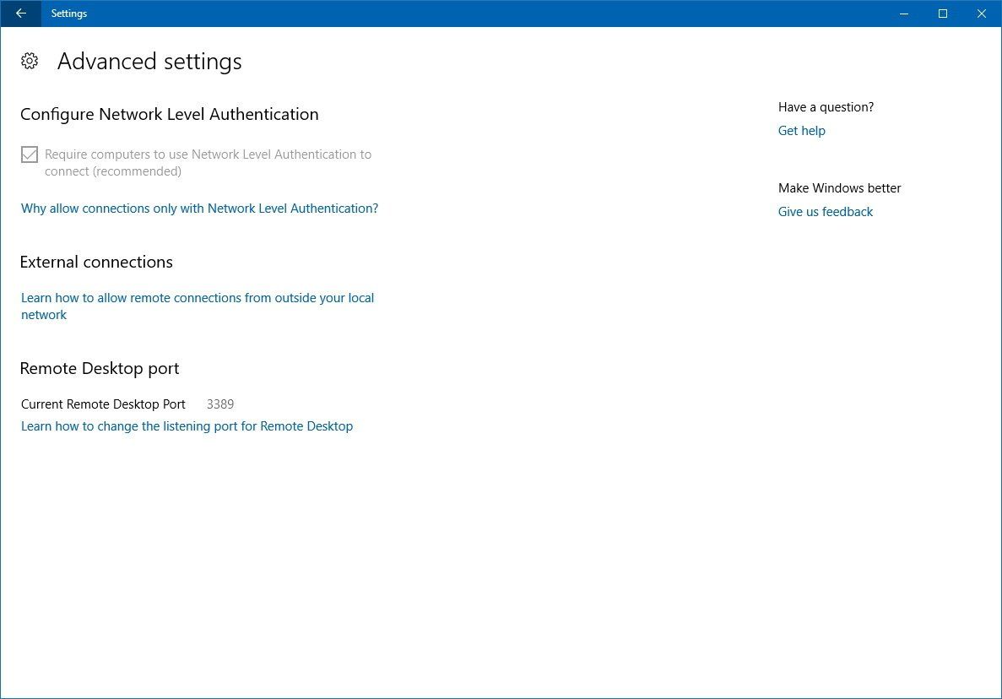
Task: Minimize the Settings window
Action: click(x=903, y=14)
